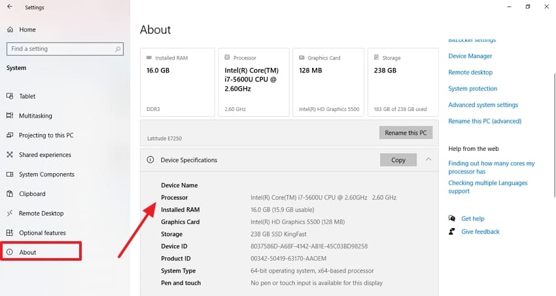This screenshot has height=296, width=556.
Task: Click the Rename this PC button
Action: pyautogui.click(x=406, y=133)
